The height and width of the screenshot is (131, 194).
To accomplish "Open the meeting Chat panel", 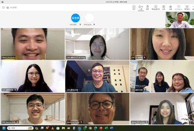I will point(134,8).
